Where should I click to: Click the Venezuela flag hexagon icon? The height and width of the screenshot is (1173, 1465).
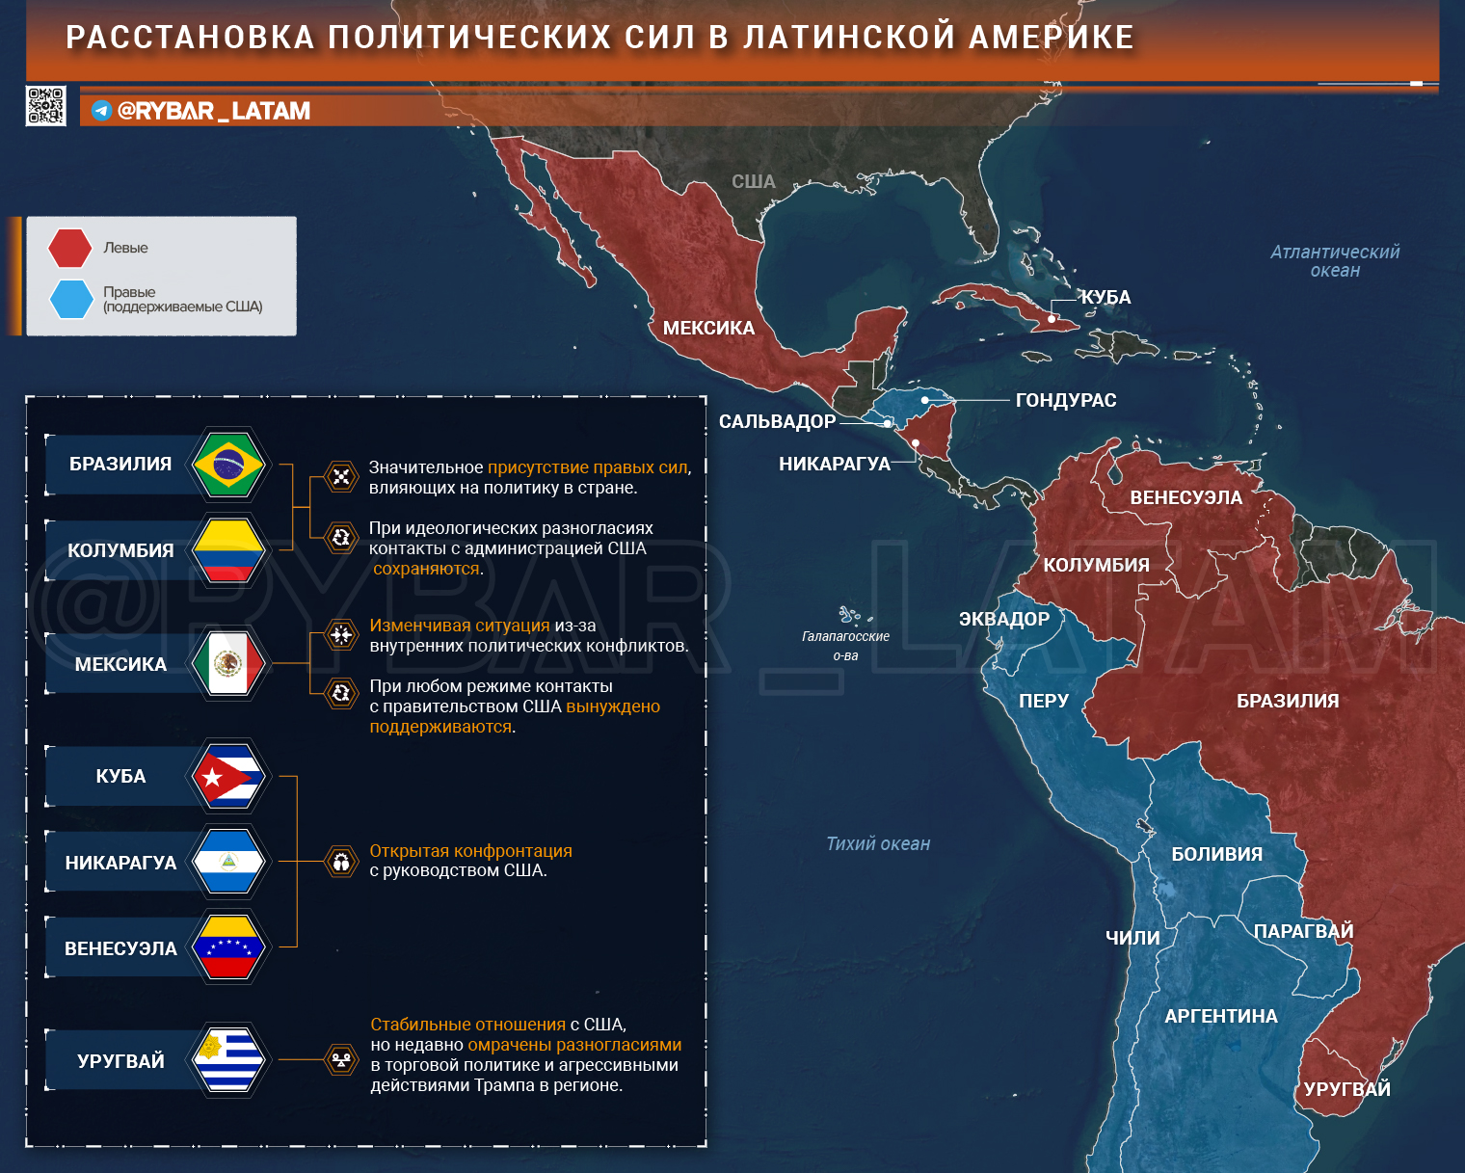[228, 947]
